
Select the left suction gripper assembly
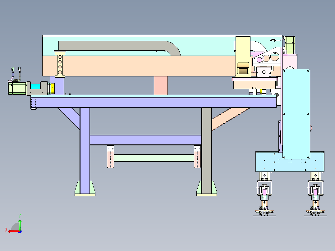point(264,194)
